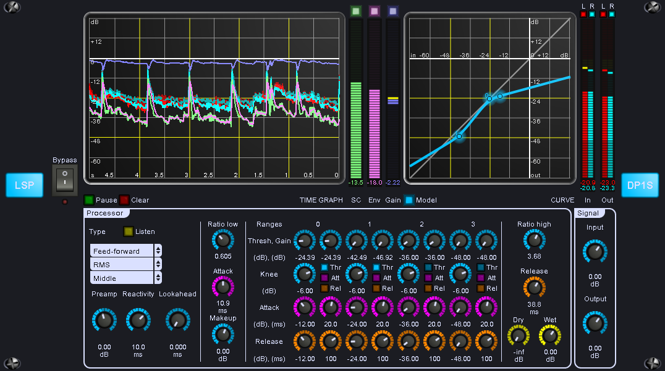The image size is (665, 371).
Task: Enable the Listen sidechain toggle
Action: click(x=129, y=231)
